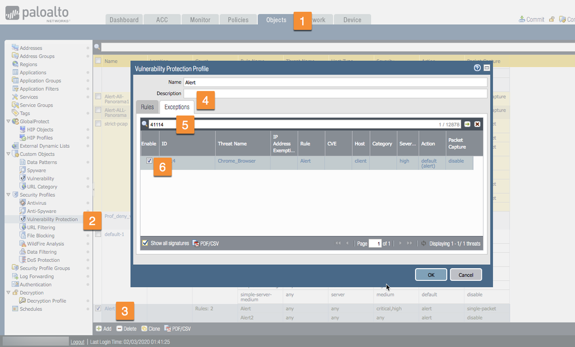Collapse the Custom Objects tree node
This screenshot has width=575, height=347.
tap(8, 154)
